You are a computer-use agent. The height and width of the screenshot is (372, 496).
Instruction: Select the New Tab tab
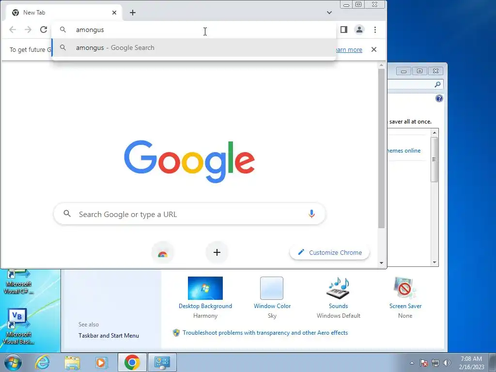click(64, 13)
